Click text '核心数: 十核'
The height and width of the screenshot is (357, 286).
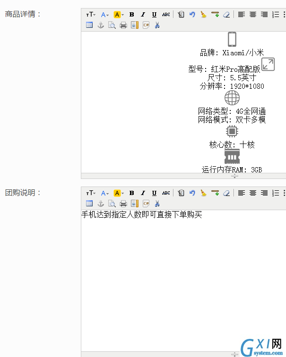232,144
